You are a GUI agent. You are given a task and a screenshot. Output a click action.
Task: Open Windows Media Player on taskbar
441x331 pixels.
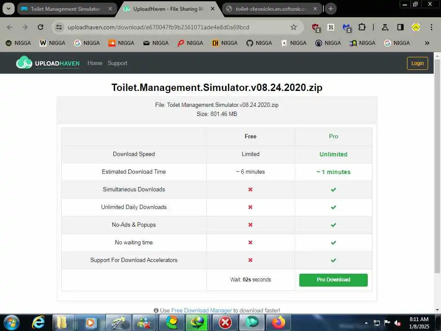[x=90, y=322]
